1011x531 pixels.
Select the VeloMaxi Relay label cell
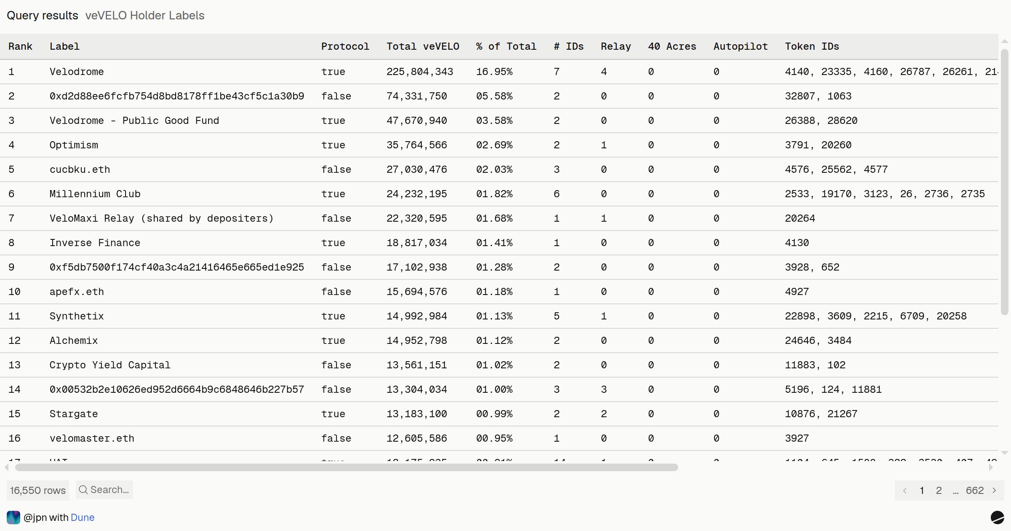click(162, 218)
